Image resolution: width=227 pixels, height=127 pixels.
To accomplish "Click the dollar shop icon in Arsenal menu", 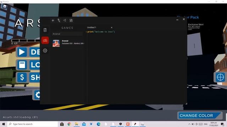I will pos(22,77).
